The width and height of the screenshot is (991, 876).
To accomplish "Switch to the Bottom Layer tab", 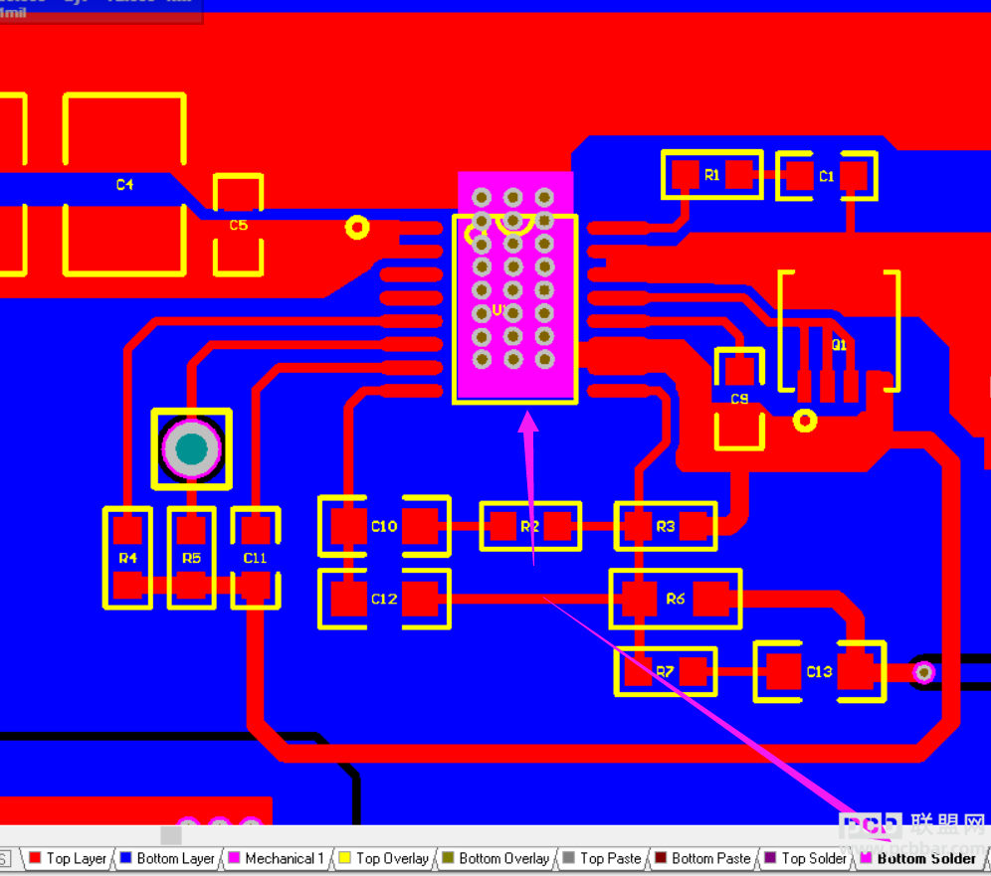I will [167, 858].
